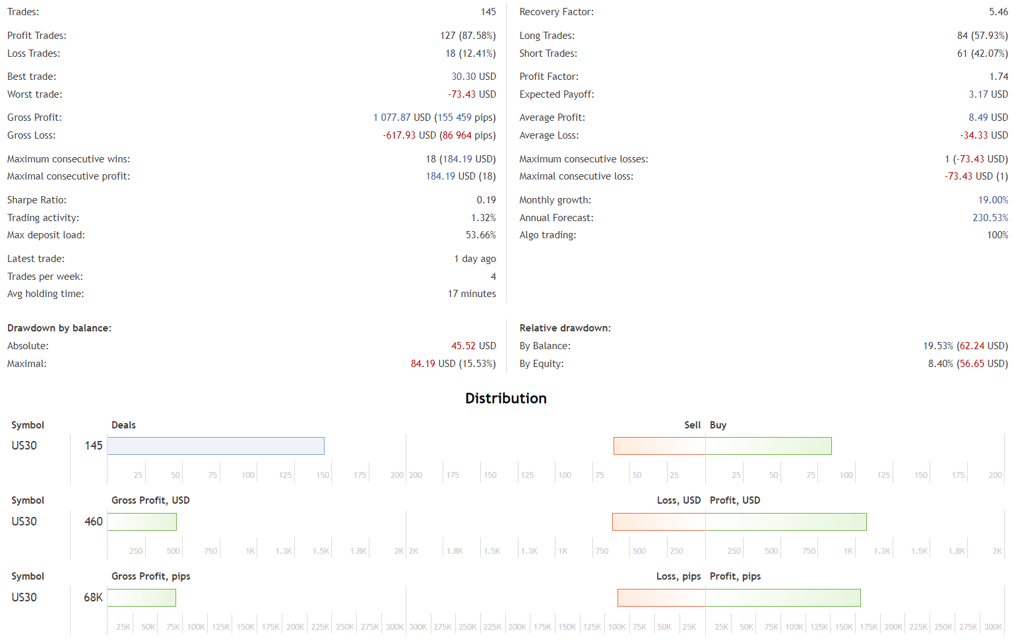This screenshot has height=641, width=1014.
Task: Click the green Buy distribution bar
Action: (769, 446)
